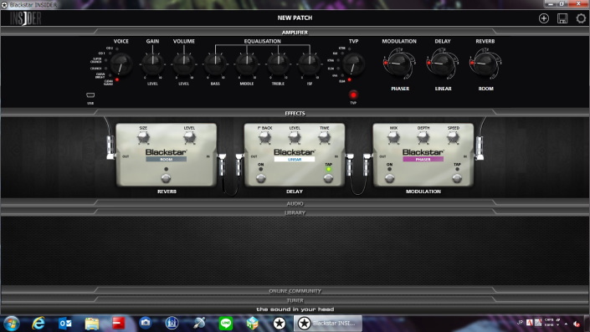Viewport: 590px width, 332px height.
Task: Click the INSIDER logo
Action: 26,18
